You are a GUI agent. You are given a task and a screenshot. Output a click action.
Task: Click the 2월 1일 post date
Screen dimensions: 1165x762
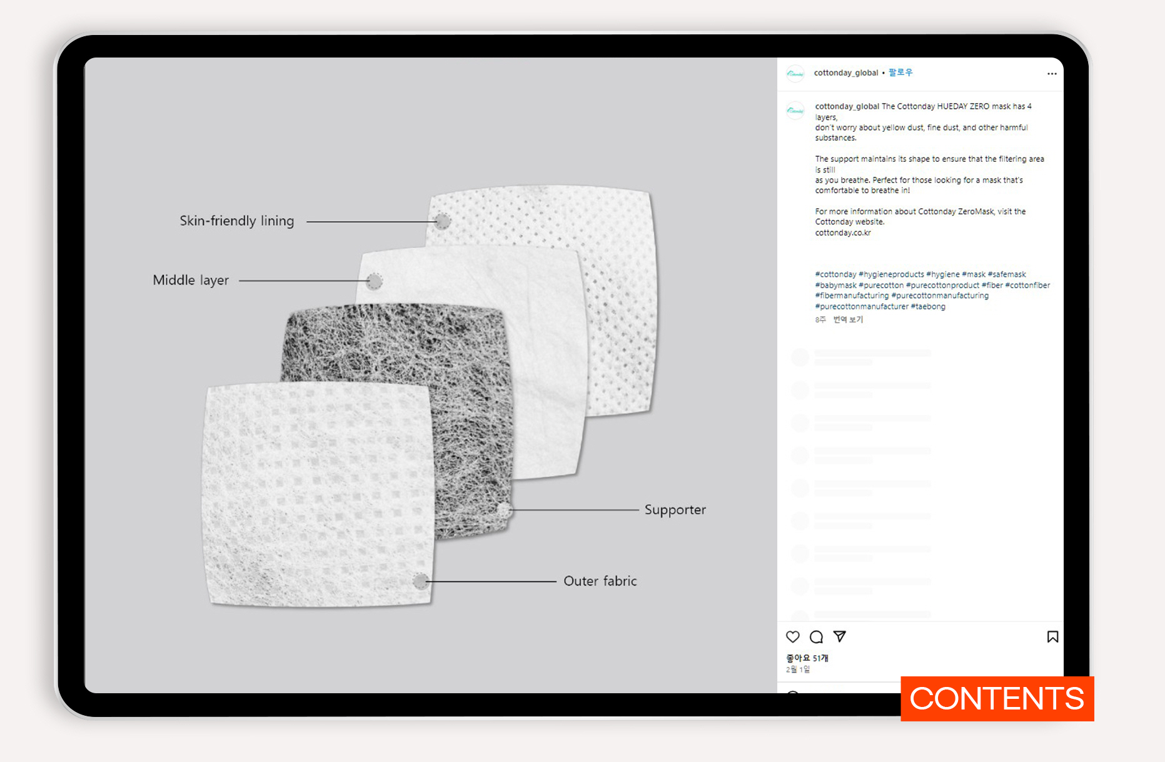point(798,669)
